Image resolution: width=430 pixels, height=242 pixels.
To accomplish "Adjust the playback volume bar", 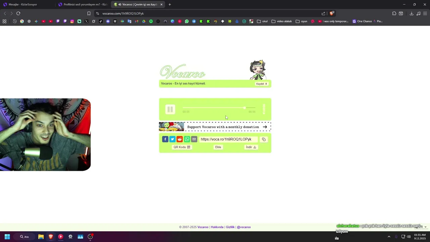I will [x=264, y=109].
